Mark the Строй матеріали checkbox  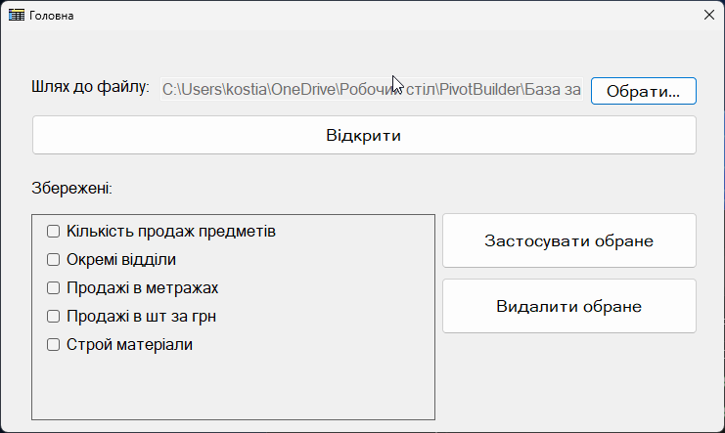pyautogui.click(x=53, y=345)
